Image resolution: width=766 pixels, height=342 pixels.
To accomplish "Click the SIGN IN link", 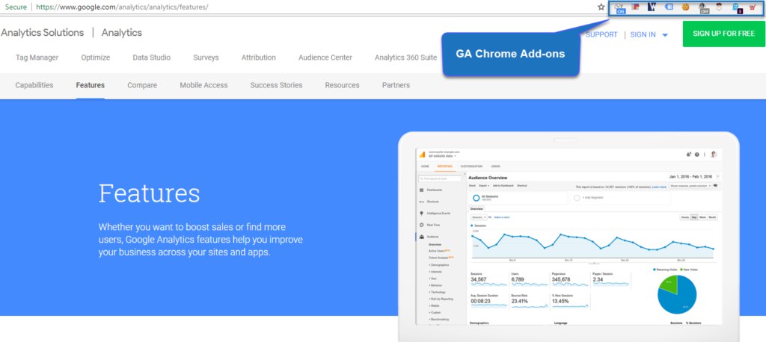I will pos(643,34).
